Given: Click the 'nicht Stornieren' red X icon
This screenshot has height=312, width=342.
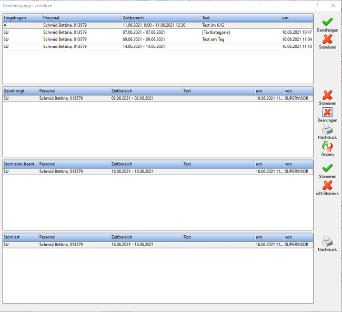Looking at the screenshot, I should [x=327, y=185].
